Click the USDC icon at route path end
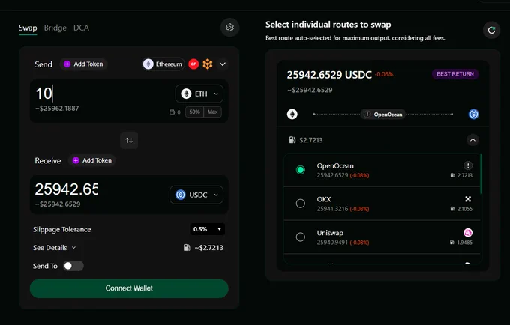 (x=473, y=114)
